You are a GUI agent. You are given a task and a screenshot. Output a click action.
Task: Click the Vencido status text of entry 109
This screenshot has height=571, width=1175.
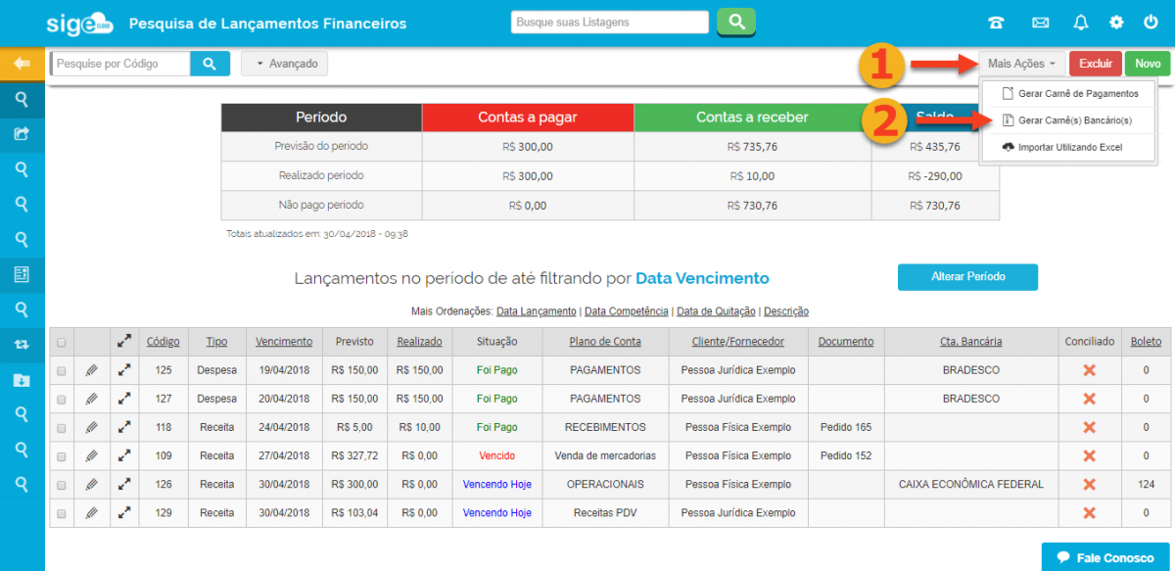point(497,456)
